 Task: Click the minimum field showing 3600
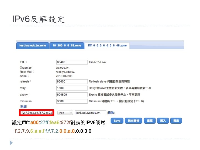[72, 101]
